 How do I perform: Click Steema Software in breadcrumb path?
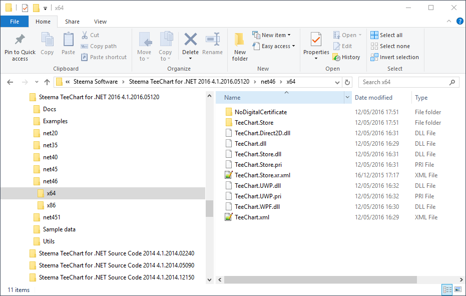pyautogui.click(x=96, y=82)
